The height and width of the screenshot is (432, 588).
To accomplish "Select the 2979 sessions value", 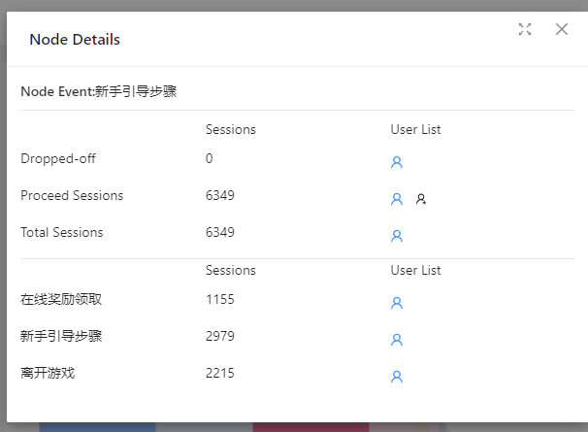I will point(219,336).
